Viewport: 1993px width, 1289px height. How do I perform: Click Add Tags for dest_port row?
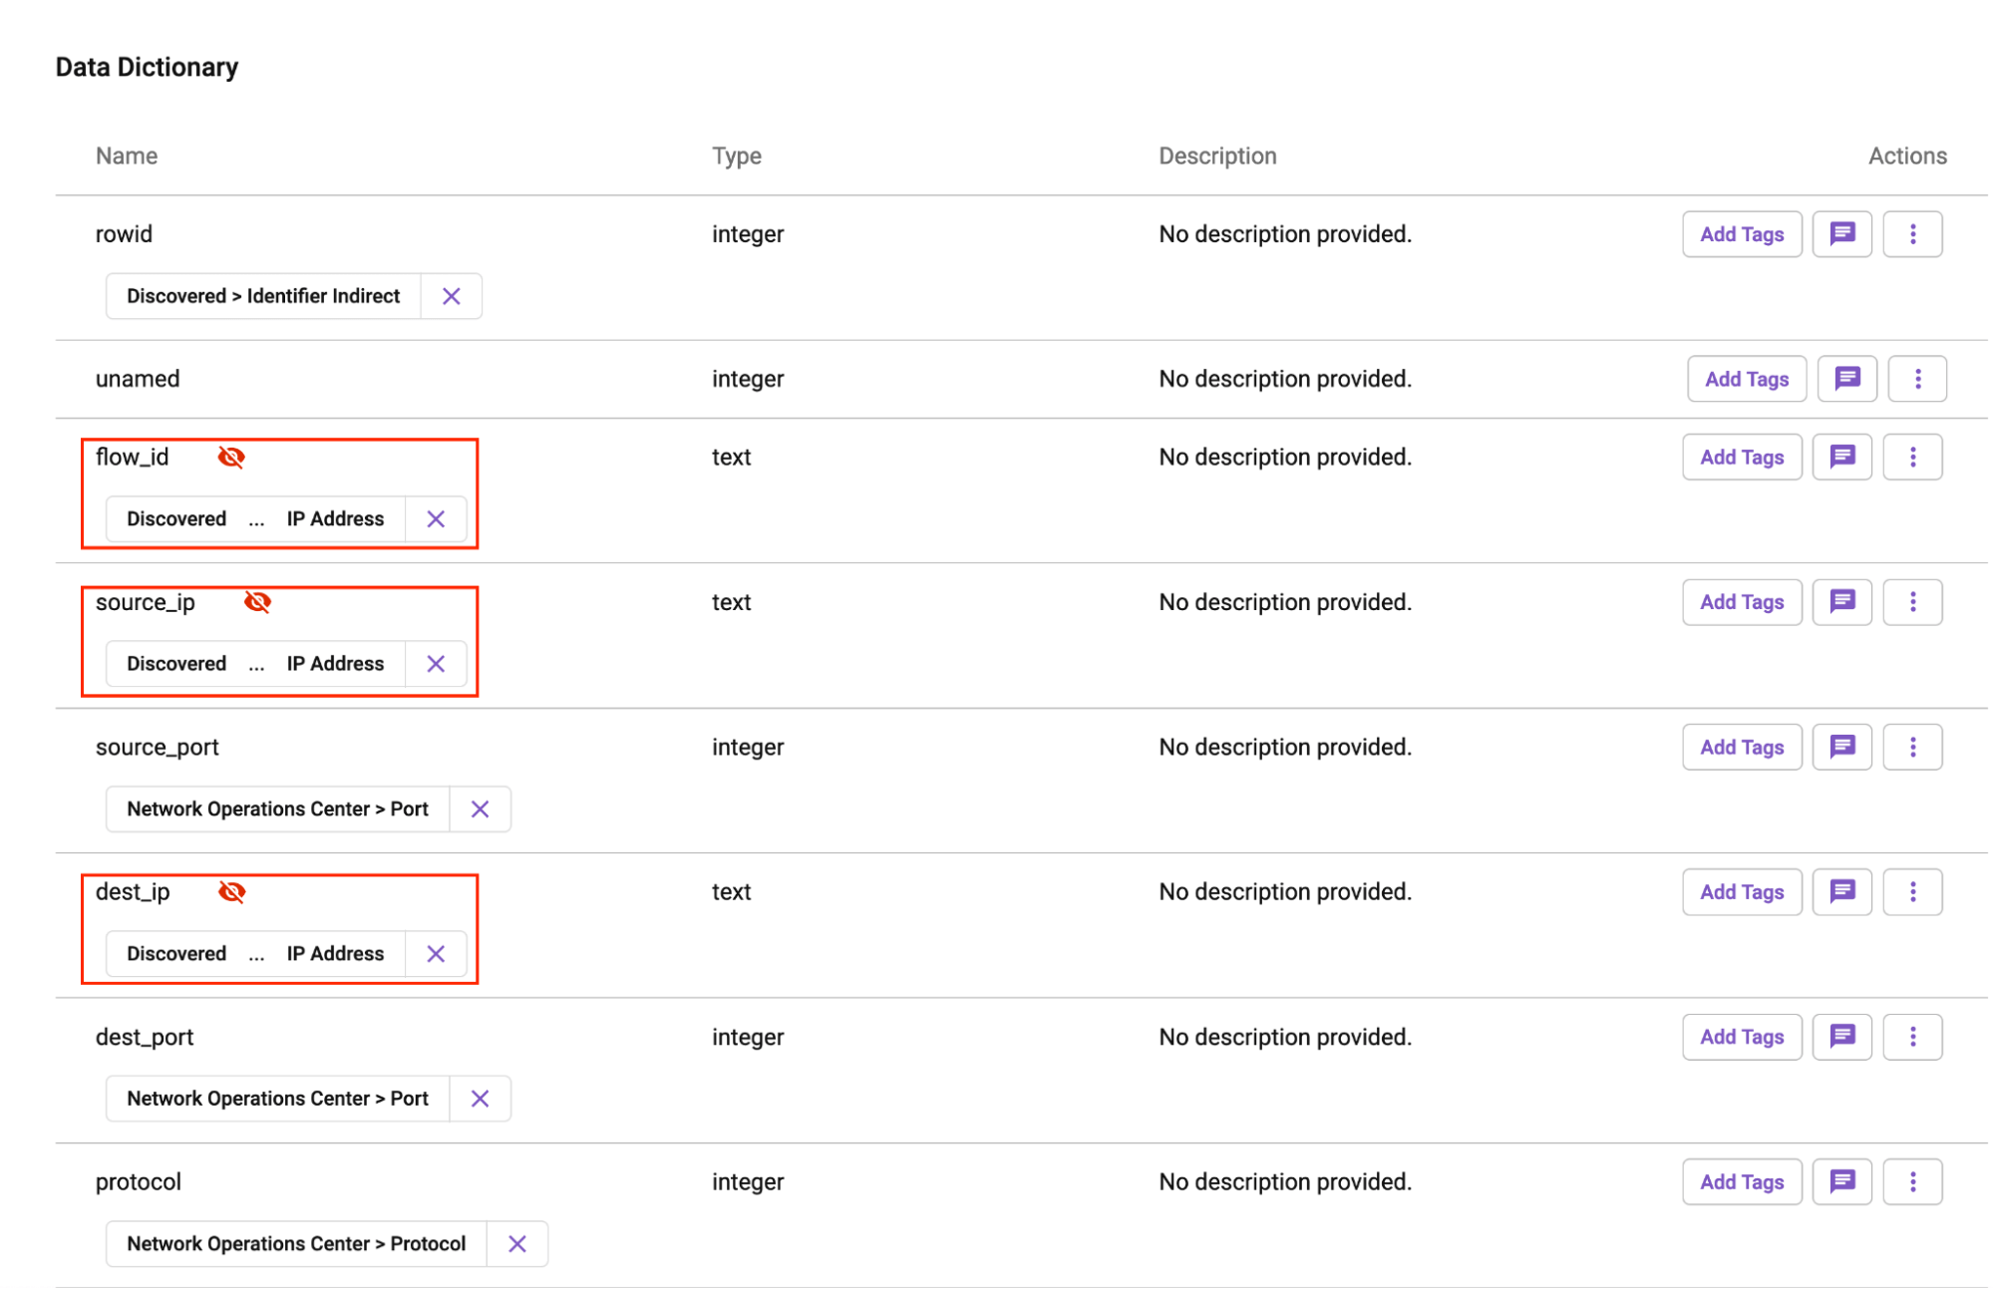click(1741, 1037)
